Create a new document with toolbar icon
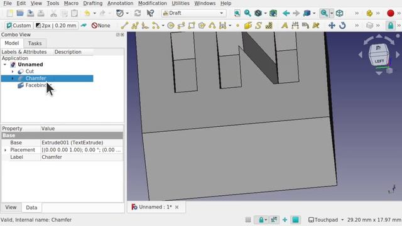This screenshot has width=402, height=226. tap(10, 13)
